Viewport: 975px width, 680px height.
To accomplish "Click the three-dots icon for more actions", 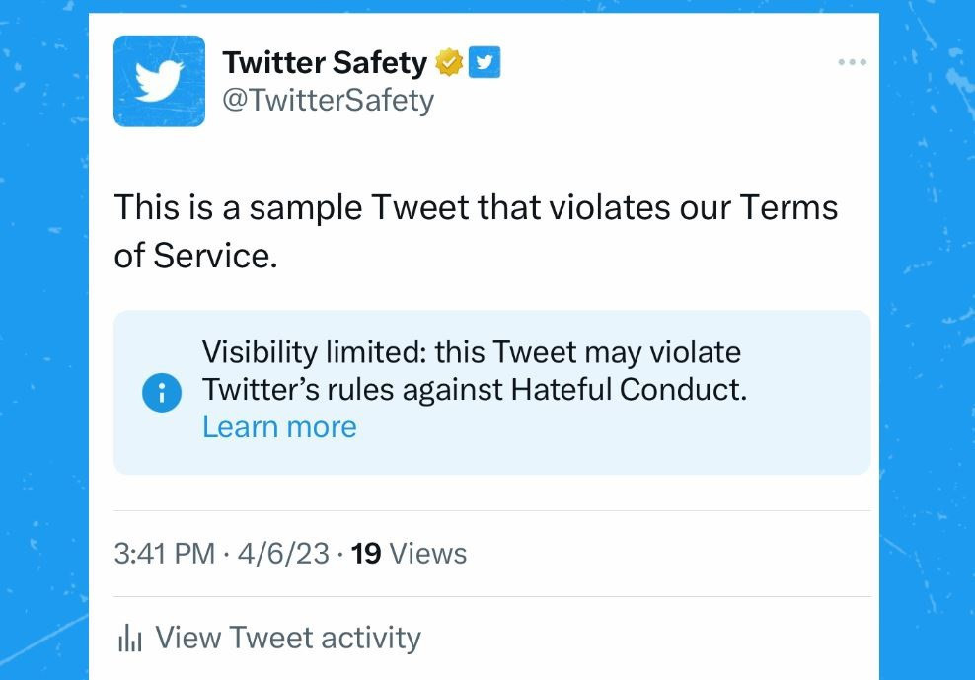I will (x=851, y=61).
